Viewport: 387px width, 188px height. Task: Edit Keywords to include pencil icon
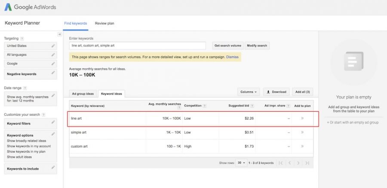[x=53, y=167]
